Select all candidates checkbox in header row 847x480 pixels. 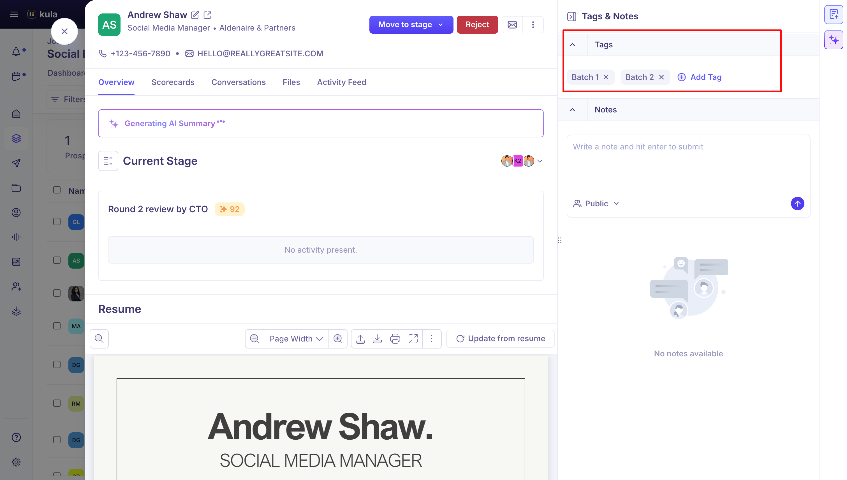point(57,190)
